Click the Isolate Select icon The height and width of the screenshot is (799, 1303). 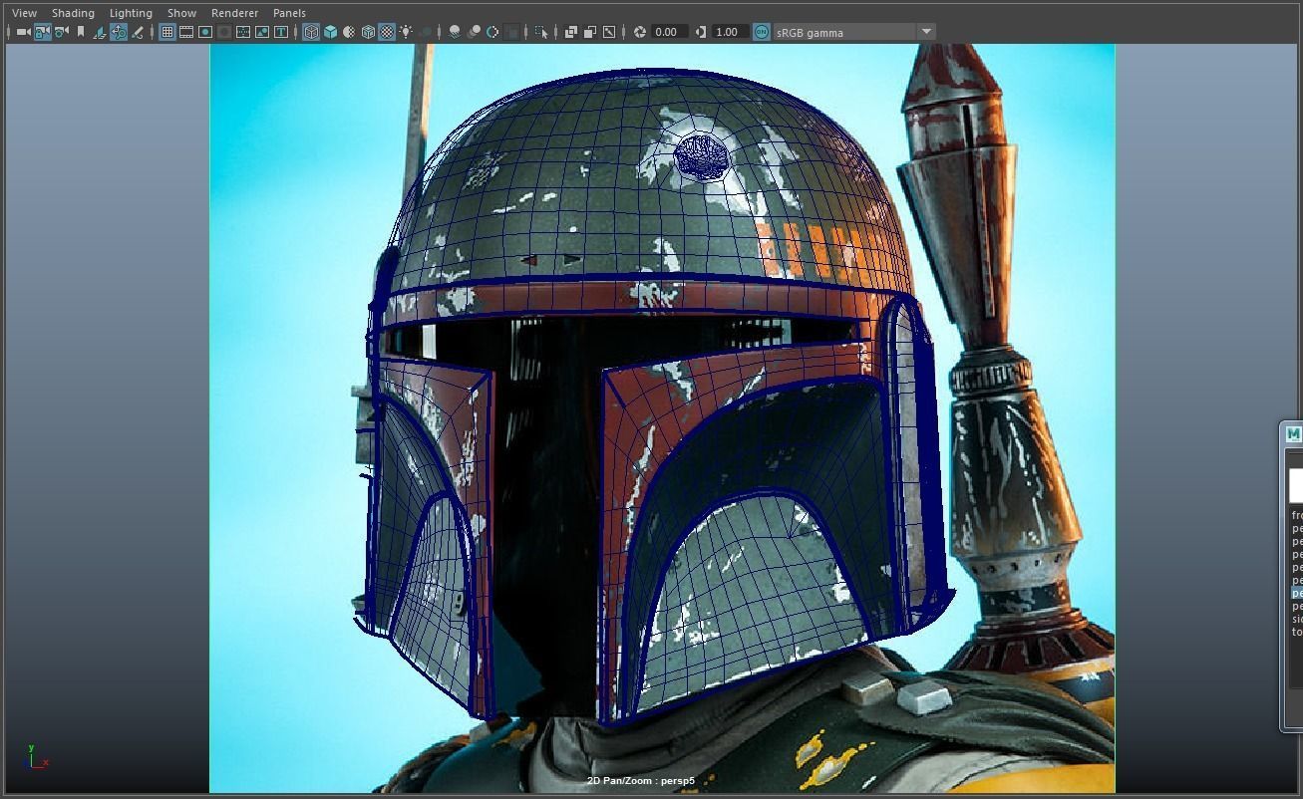click(541, 32)
